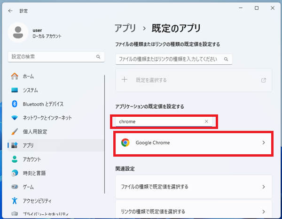This screenshot has width=282, height=219.
Task: Click the 既定を選択する button
Action: point(194,80)
